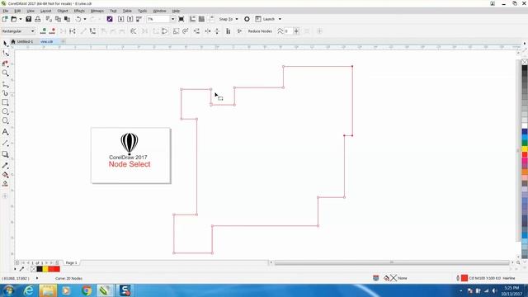
Task: Select the Color Eyedropper tool
Action: [x=5, y=165]
